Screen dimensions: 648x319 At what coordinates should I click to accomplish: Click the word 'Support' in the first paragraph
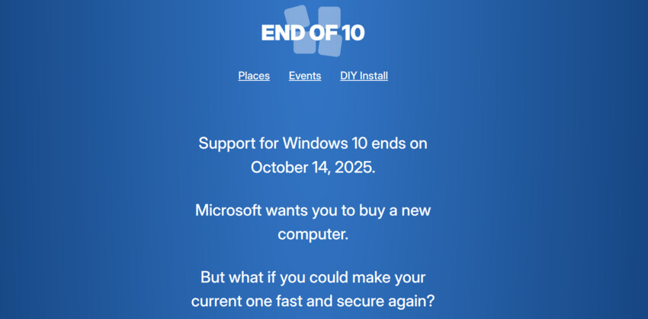point(226,143)
